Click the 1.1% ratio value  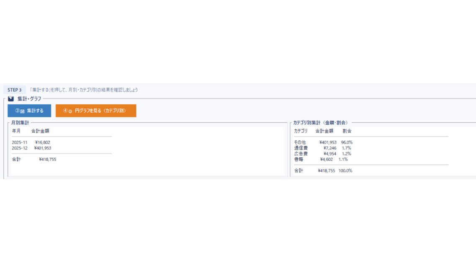pyautogui.click(x=343, y=159)
